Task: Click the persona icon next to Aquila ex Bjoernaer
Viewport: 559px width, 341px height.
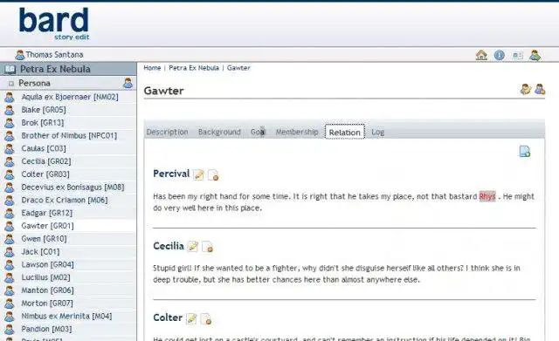Action: click(10, 97)
